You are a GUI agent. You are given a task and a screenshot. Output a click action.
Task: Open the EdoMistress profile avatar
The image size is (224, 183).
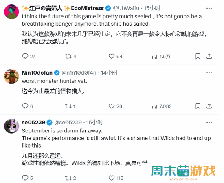click(x=11, y=12)
